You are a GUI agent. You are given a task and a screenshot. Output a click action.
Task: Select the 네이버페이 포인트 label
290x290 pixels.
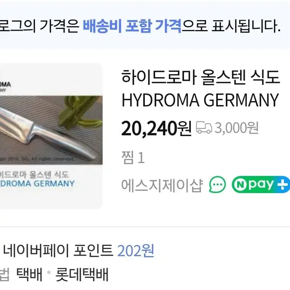58,250
